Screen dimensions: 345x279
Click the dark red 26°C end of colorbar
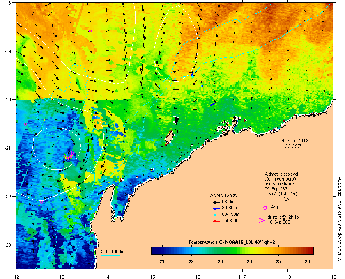click(310, 251)
